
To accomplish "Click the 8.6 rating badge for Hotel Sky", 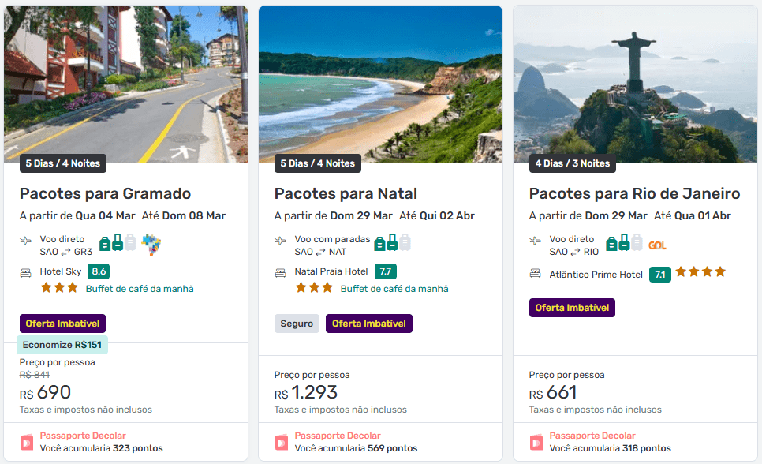I will tap(99, 271).
